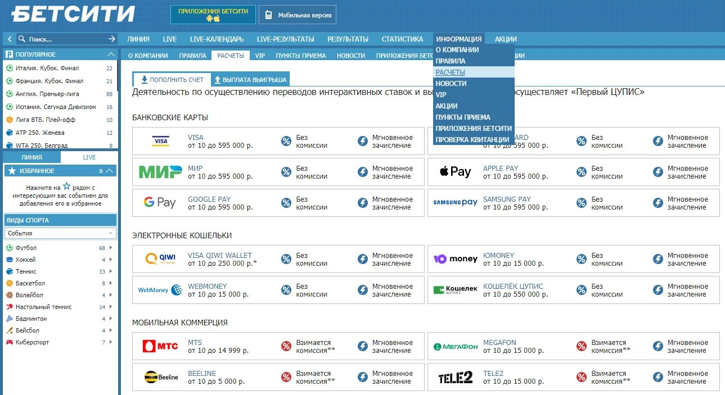This screenshot has height=395, width=725.
Task: Collapse the Избранное panel
Action: 110,171
